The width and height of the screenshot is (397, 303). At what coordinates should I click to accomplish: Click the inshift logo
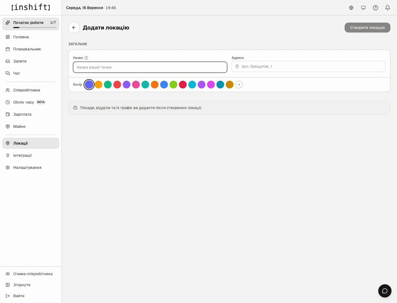[x=31, y=7]
